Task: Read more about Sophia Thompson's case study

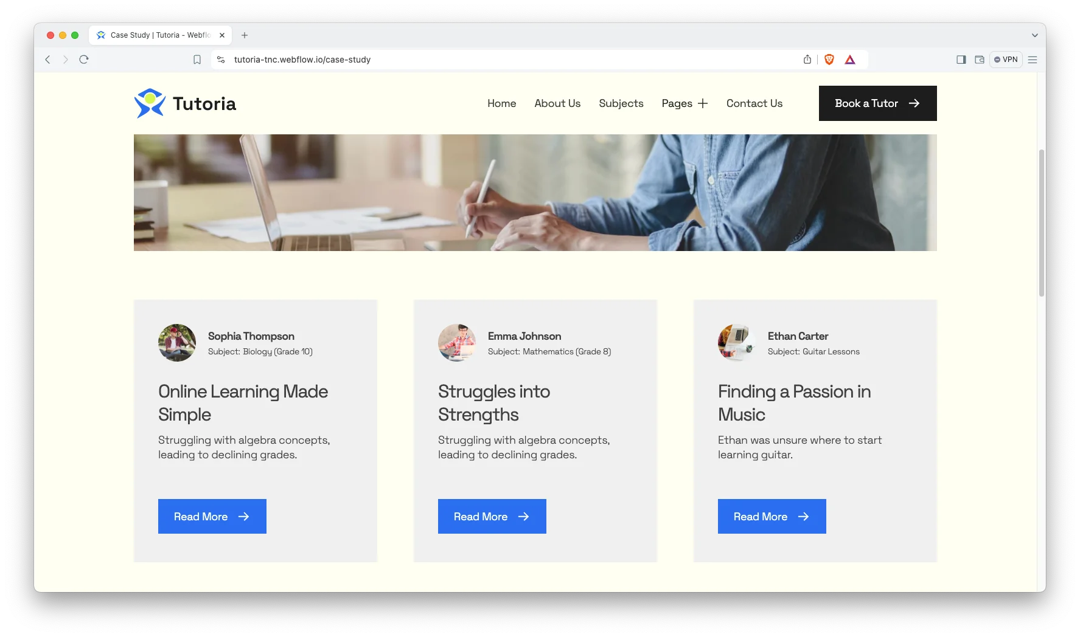Action: (212, 517)
